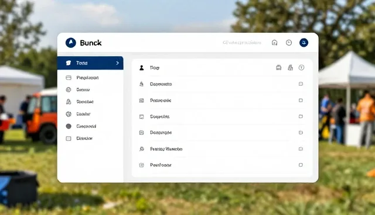This screenshot has width=375, height=215.
Task: Click the screen icon of the fourth list row
Action: (142, 117)
